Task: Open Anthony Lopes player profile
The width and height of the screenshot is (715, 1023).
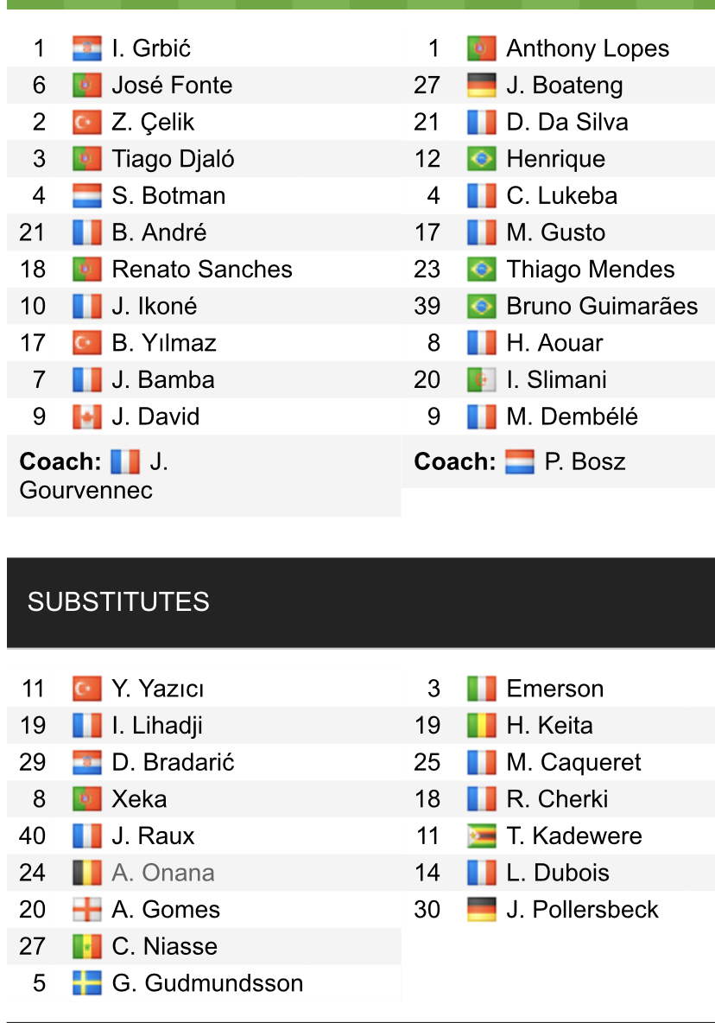Action: point(587,48)
